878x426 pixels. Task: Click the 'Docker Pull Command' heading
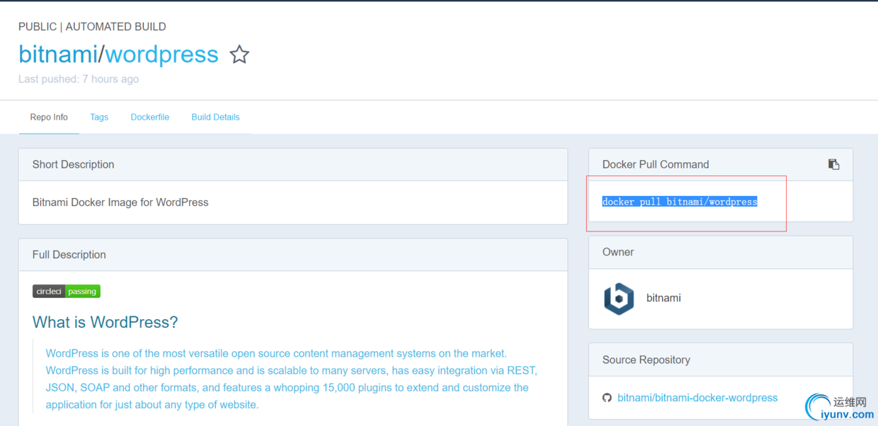(656, 164)
